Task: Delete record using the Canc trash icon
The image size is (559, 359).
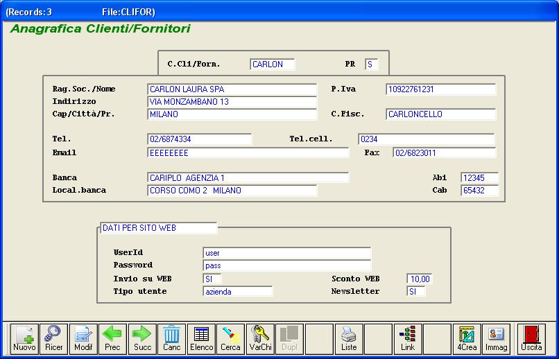Action: point(171,338)
